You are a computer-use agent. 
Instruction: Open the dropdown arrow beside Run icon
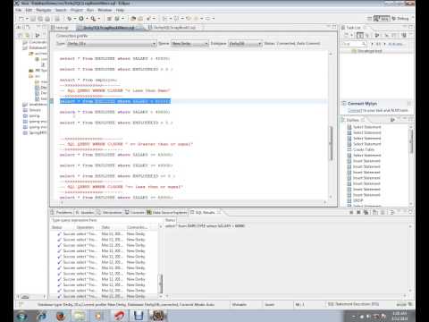tap(87, 19)
